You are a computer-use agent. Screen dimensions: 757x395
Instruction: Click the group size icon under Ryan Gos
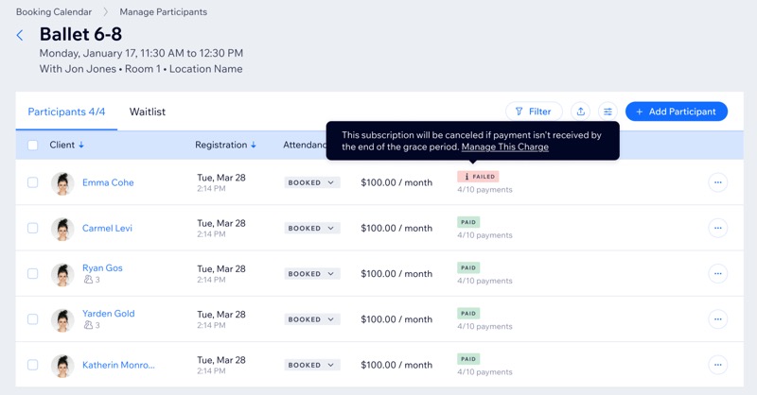click(88, 280)
